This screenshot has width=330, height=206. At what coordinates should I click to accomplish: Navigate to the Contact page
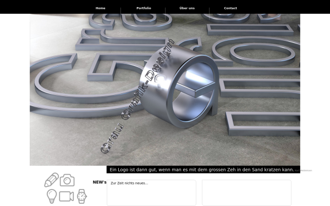point(230,8)
